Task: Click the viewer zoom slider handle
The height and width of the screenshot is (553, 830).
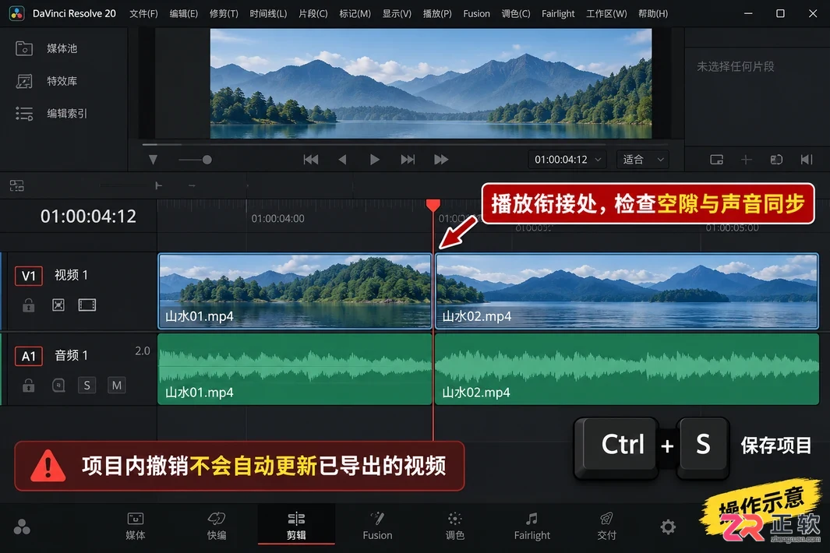Action: tap(207, 160)
